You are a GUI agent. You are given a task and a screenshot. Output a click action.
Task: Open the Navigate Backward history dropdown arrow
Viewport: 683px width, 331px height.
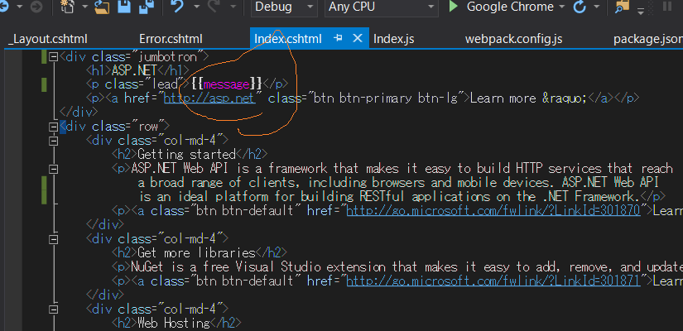[x=19, y=7]
